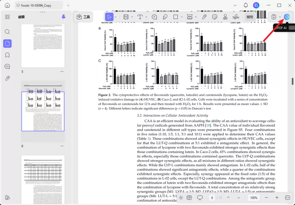Click the 關閉 close button in toolbar
Image resolution: width=295 pixels, height=205 pixels.
(250, 17)
